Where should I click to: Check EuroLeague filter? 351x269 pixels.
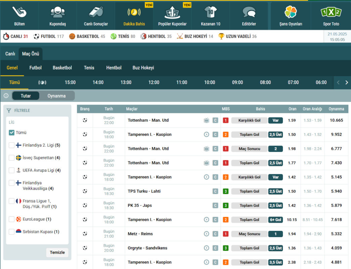[11, 219]
